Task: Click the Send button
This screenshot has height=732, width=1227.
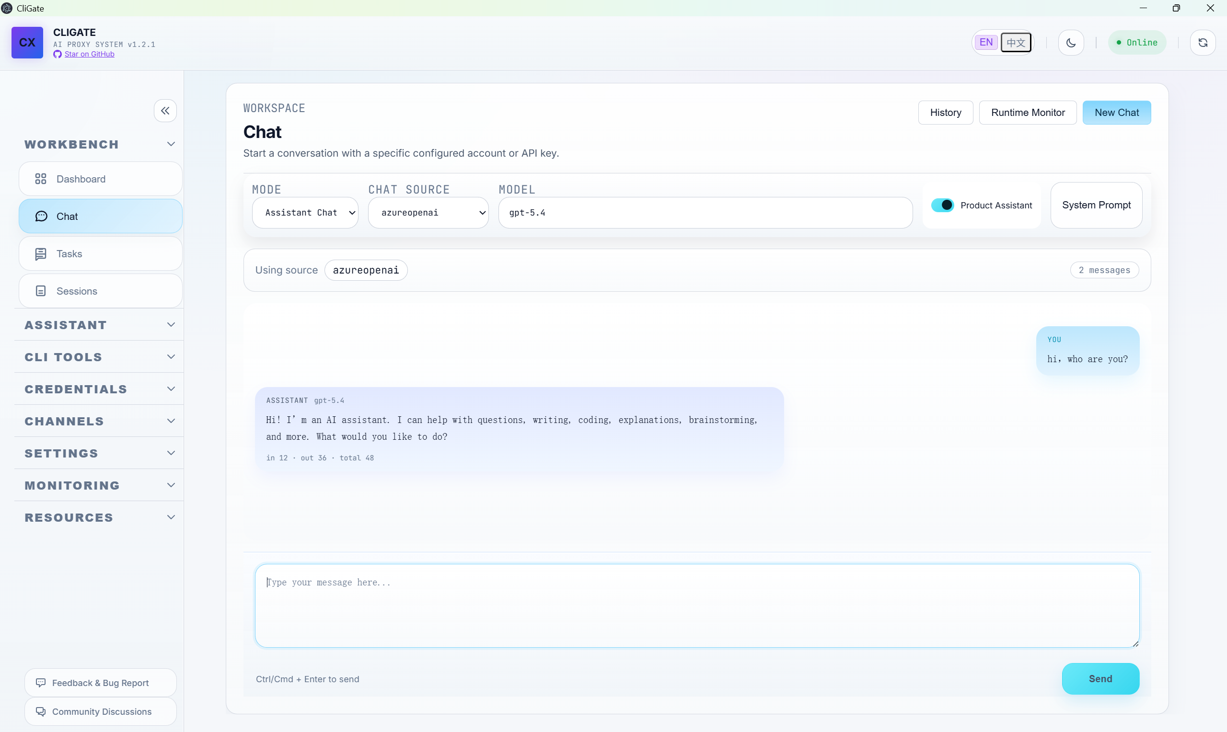Action: click(x=1100, y=679)
